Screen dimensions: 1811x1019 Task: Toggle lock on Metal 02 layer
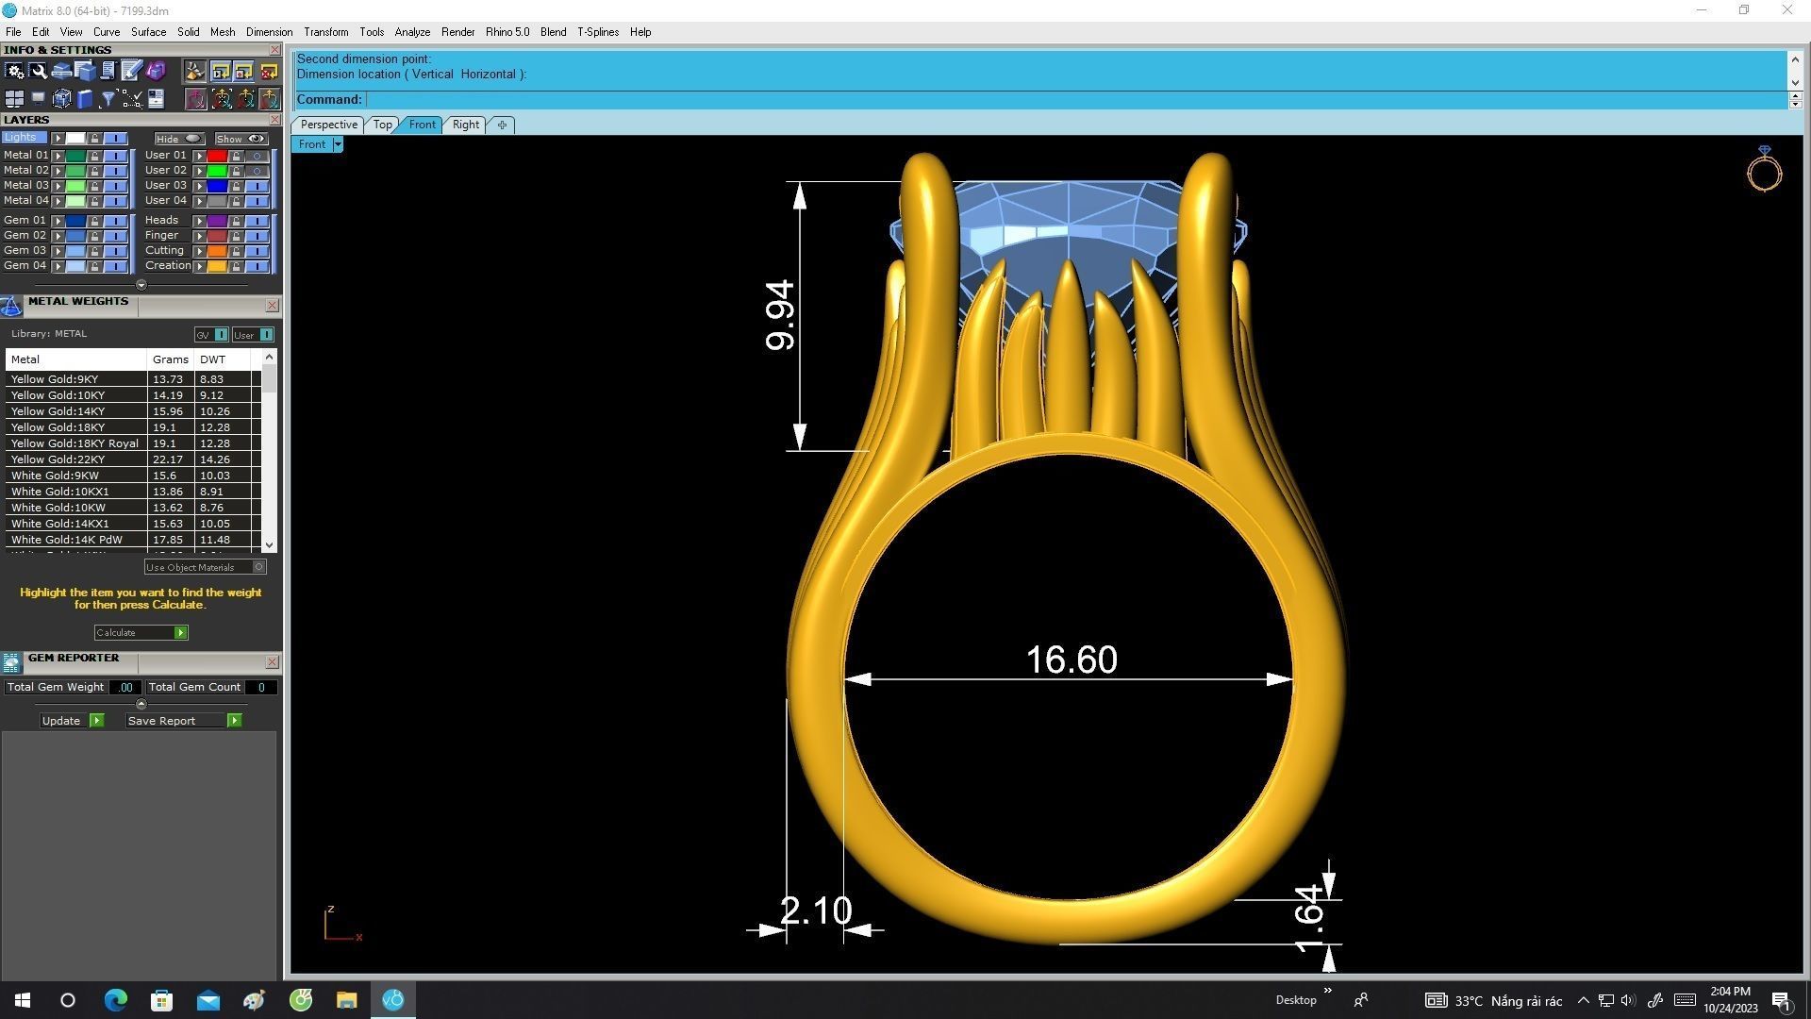coord(94,171)
